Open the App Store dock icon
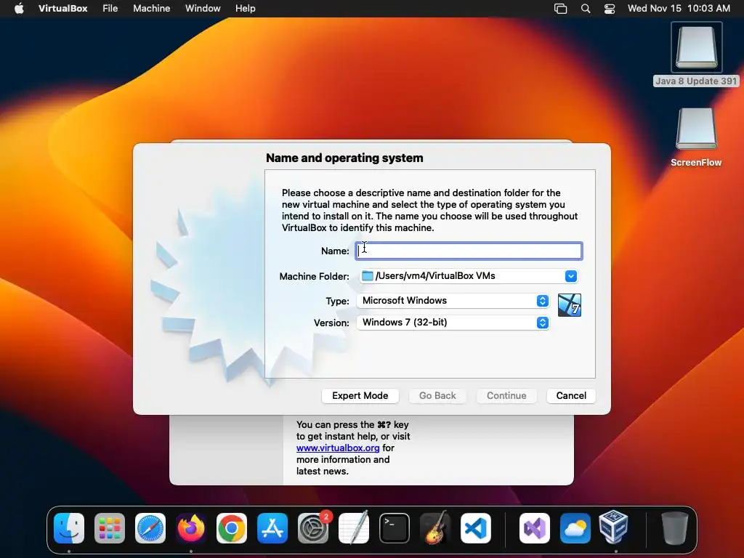Screen dimensions: 744x558 tap(272, 527)
